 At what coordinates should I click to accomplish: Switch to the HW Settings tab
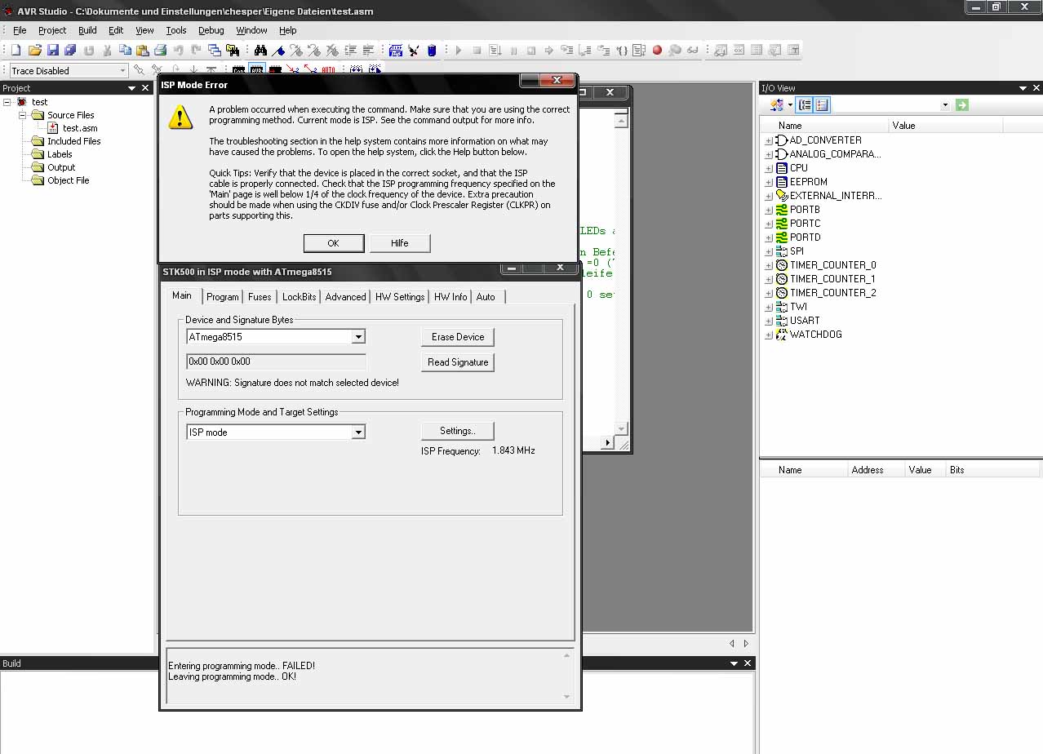pos(400,297)
